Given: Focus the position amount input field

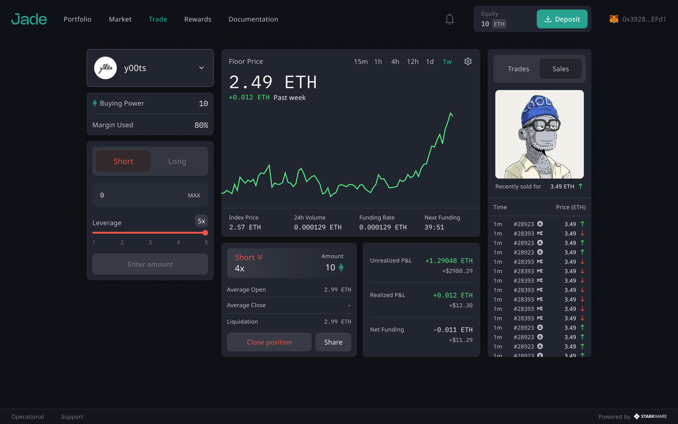Looking at the screenshot, I should click(x=150, y=195).
